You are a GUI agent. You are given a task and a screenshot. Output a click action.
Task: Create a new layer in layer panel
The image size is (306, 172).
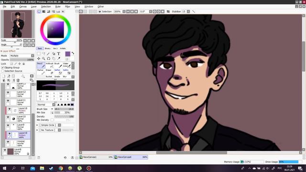click(x=3, y=76)
